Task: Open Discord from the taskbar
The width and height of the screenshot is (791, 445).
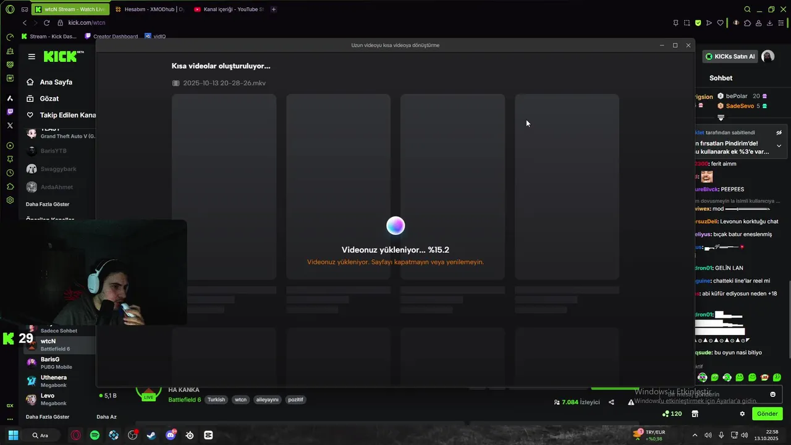Action: tap(171, 435)
